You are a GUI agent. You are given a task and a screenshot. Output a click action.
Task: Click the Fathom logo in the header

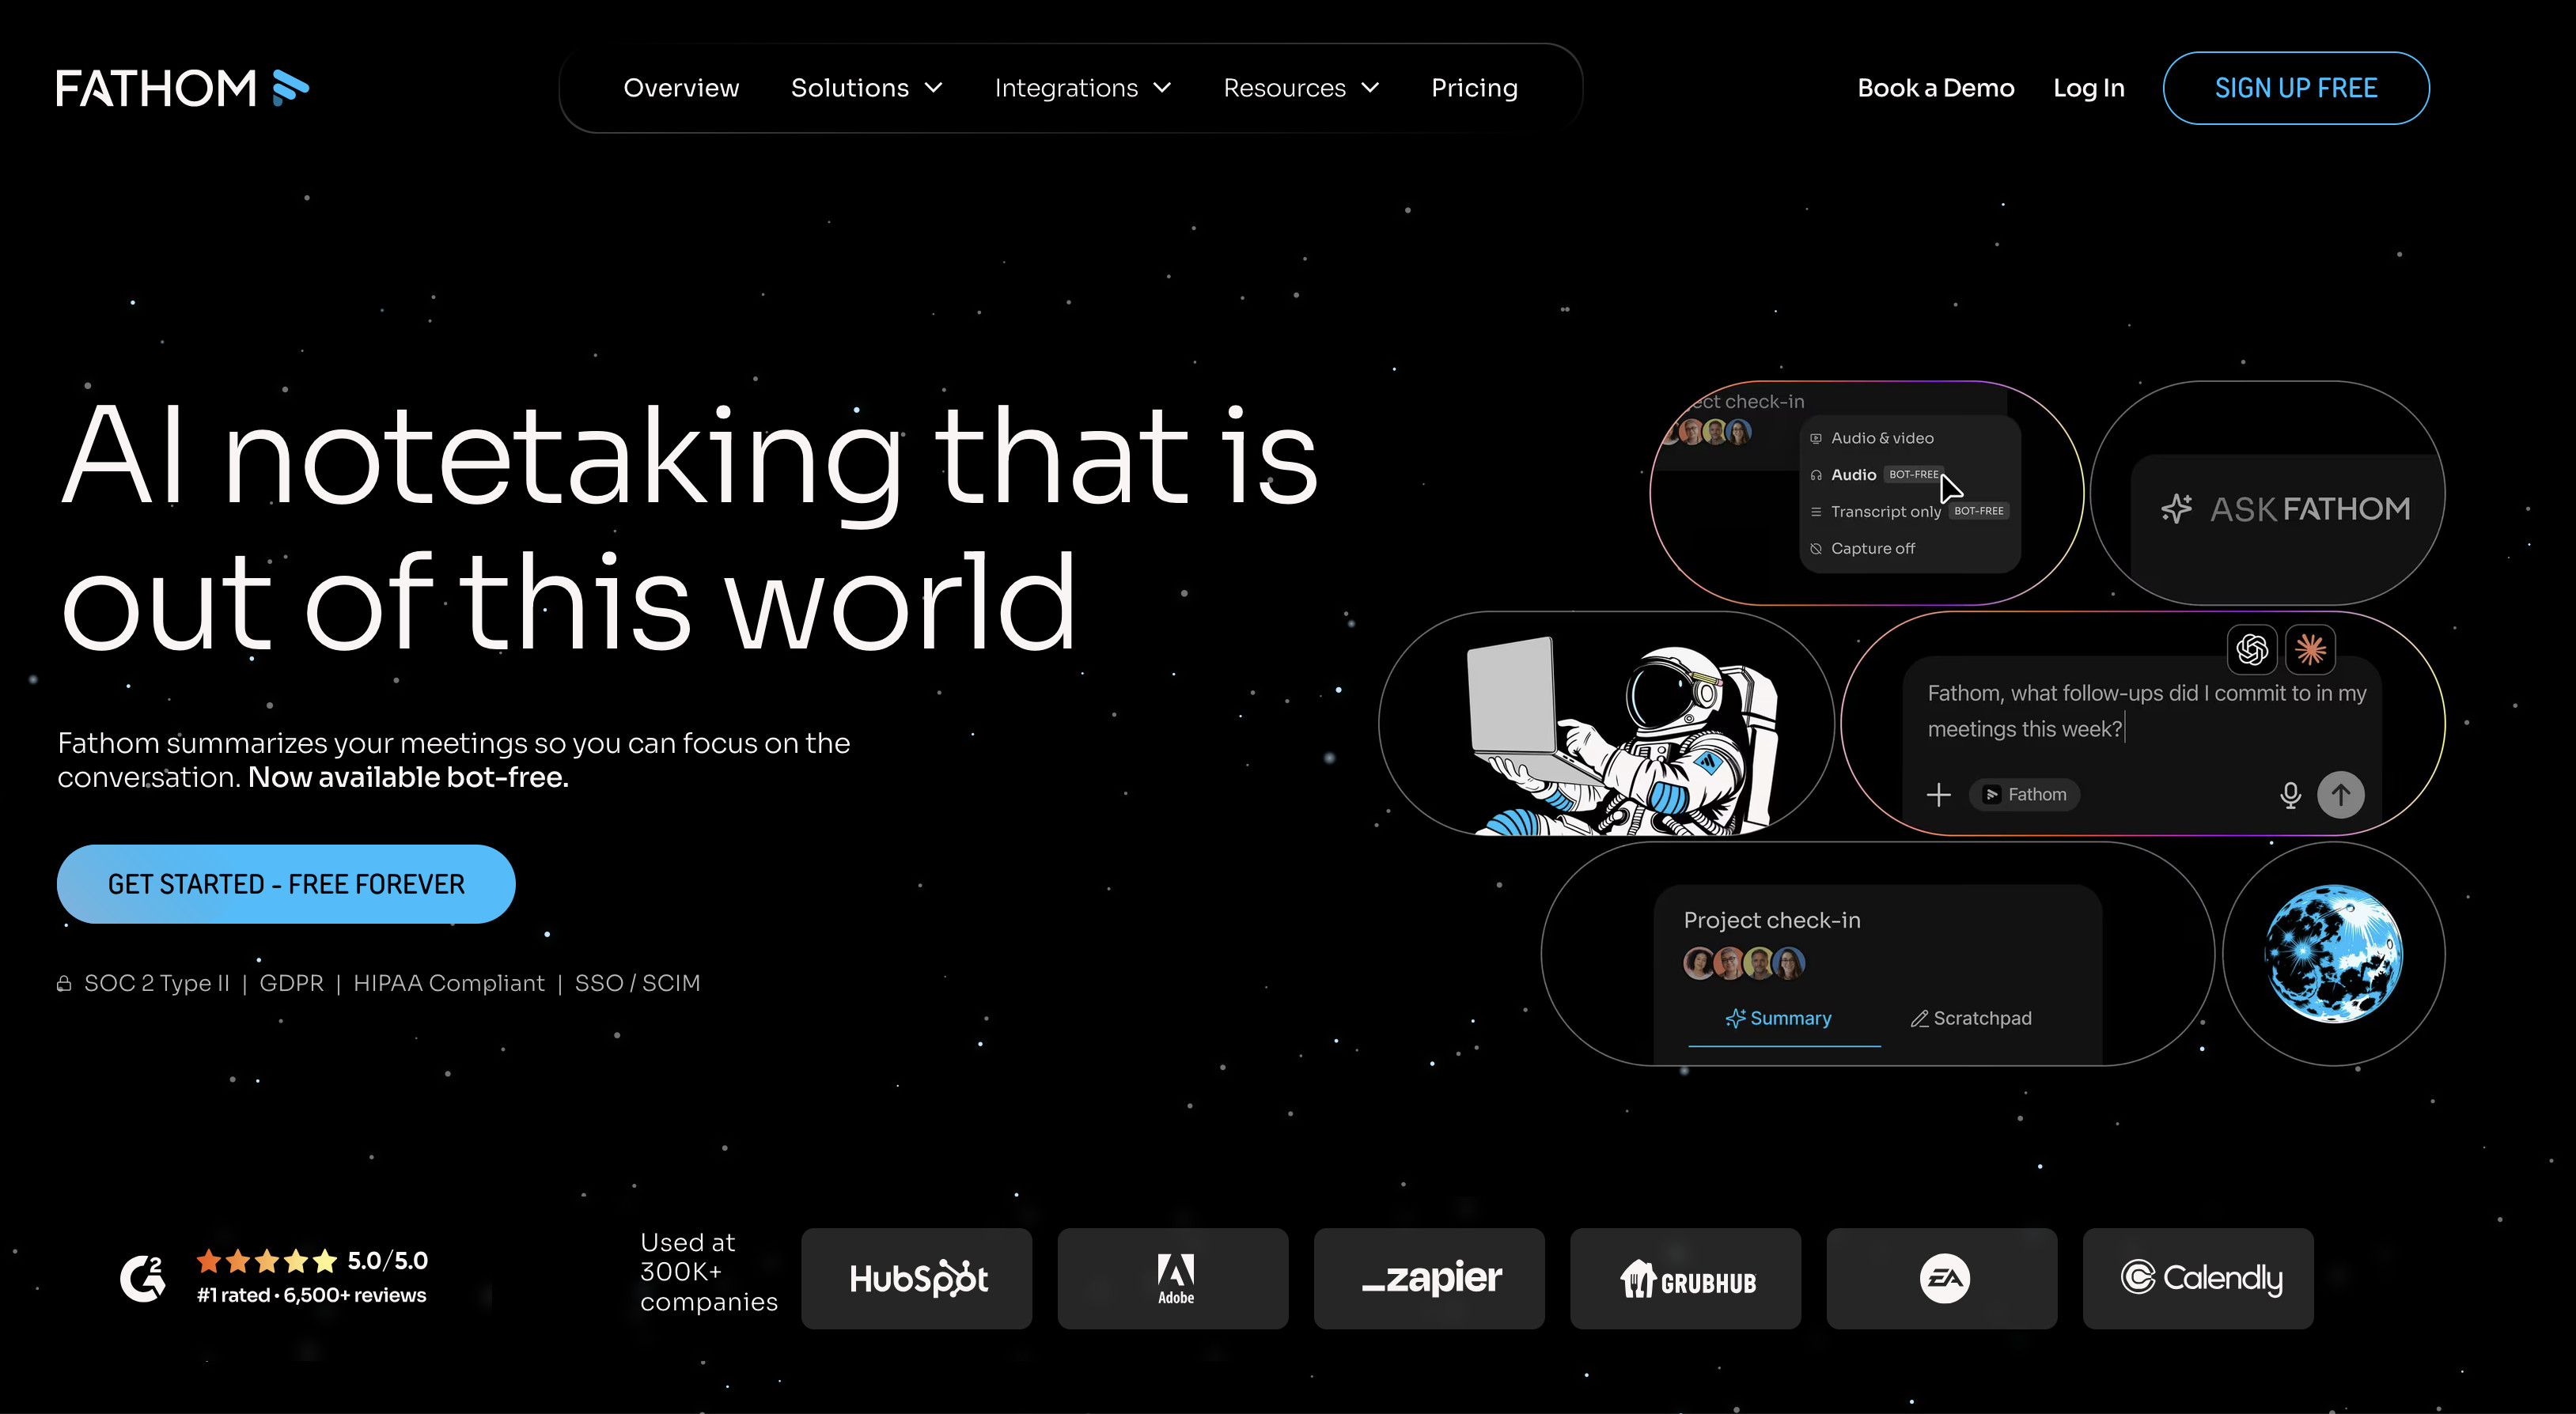pos(182,88)
